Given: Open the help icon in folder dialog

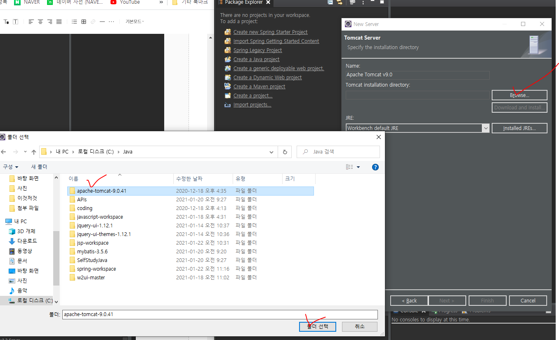Looking at the screenshot, I should point(375,167).
